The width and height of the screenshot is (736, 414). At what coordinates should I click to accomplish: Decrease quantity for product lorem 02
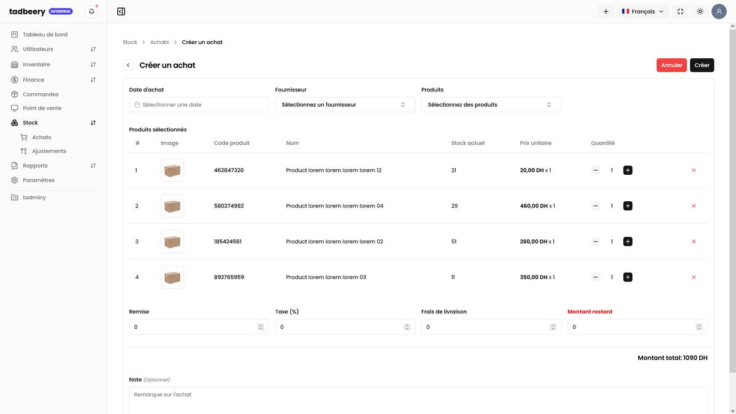point(596,242)
